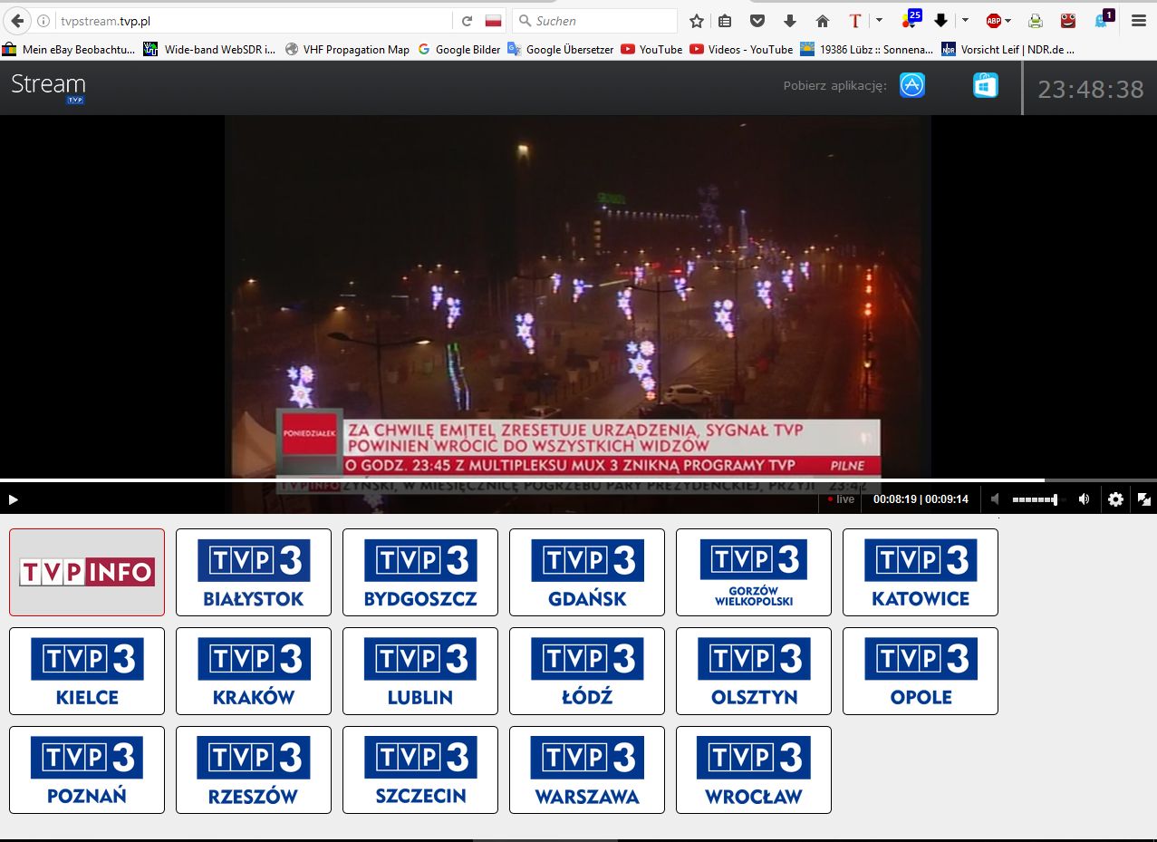Image resolution: width=1157 pixels, height=842 pixels.
Task: Open the 19386 Lübz Sonnena... bookmark
Action: click(x=867, y=50)
